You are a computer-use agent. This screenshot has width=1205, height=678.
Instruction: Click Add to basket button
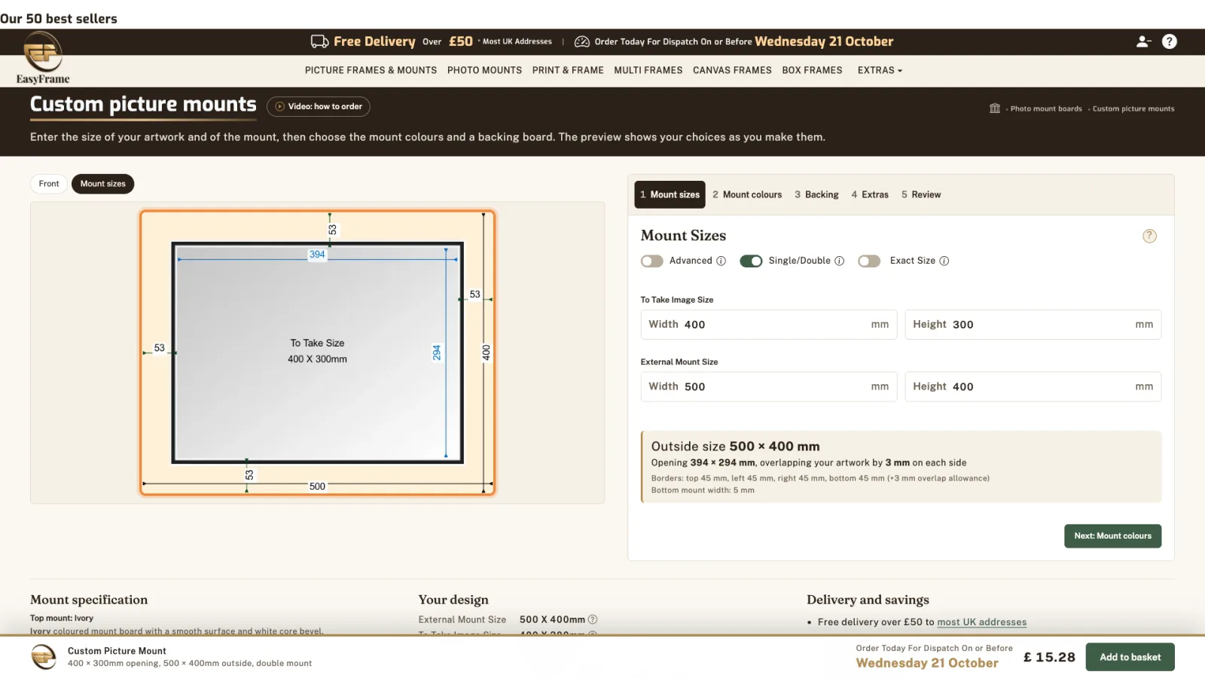[x=1130, y=657]
